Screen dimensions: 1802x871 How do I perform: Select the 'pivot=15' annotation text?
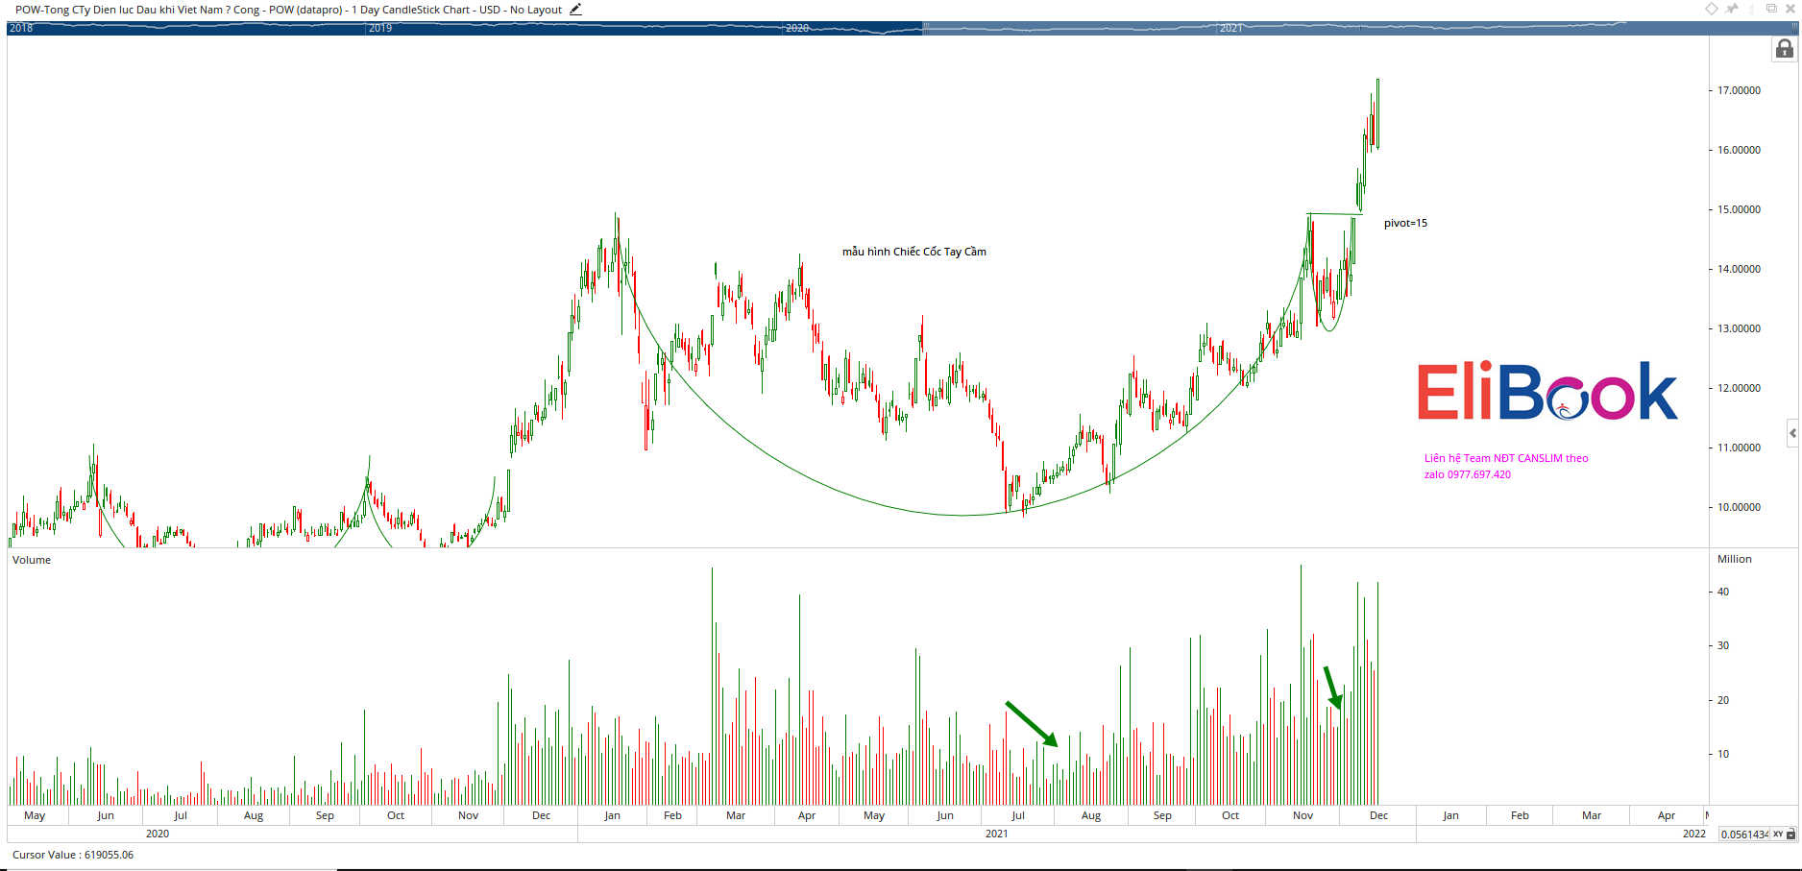(x=1405, y=224)
